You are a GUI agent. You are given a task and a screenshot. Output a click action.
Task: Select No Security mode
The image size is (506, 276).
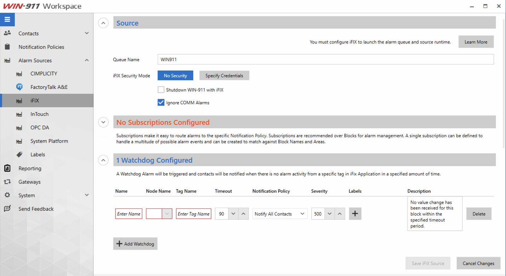tap(175, 76)
